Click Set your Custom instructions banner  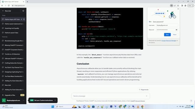coord(43,100)
